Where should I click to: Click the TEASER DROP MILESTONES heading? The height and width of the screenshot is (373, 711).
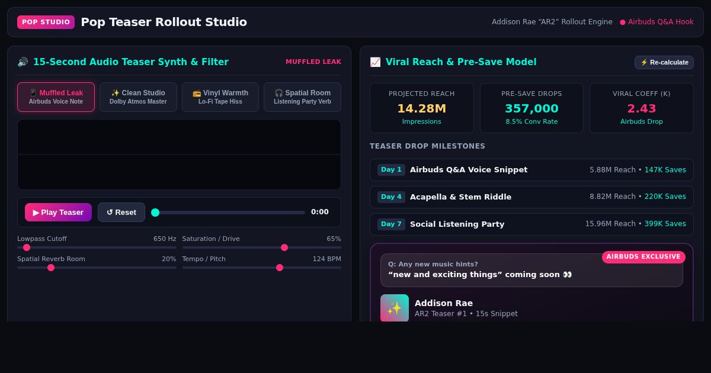(x=427, y=146)
